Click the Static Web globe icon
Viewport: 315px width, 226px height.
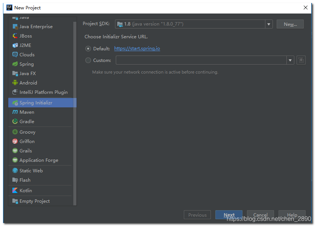coord(15,170)
